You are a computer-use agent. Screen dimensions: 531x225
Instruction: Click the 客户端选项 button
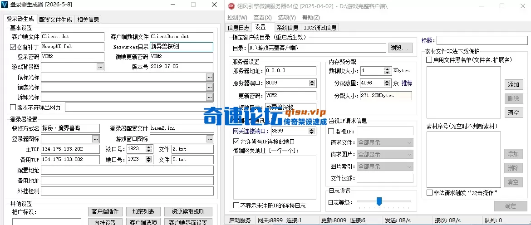coord(143,222)
